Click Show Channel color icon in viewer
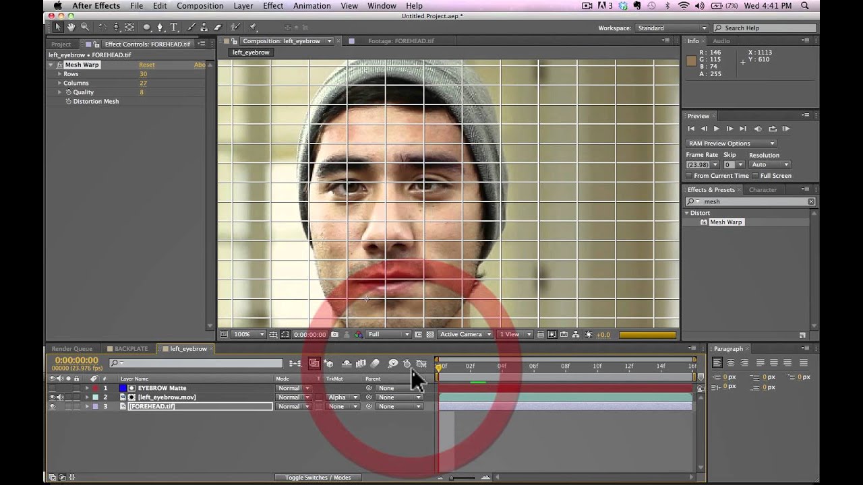 pos(359,334)
